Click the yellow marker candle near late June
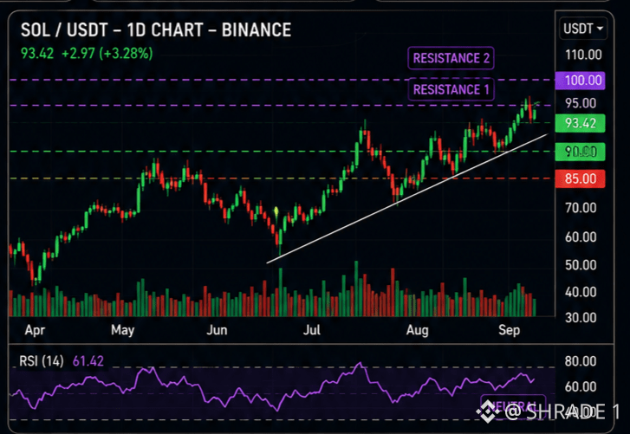 click(x=276, y=211)
